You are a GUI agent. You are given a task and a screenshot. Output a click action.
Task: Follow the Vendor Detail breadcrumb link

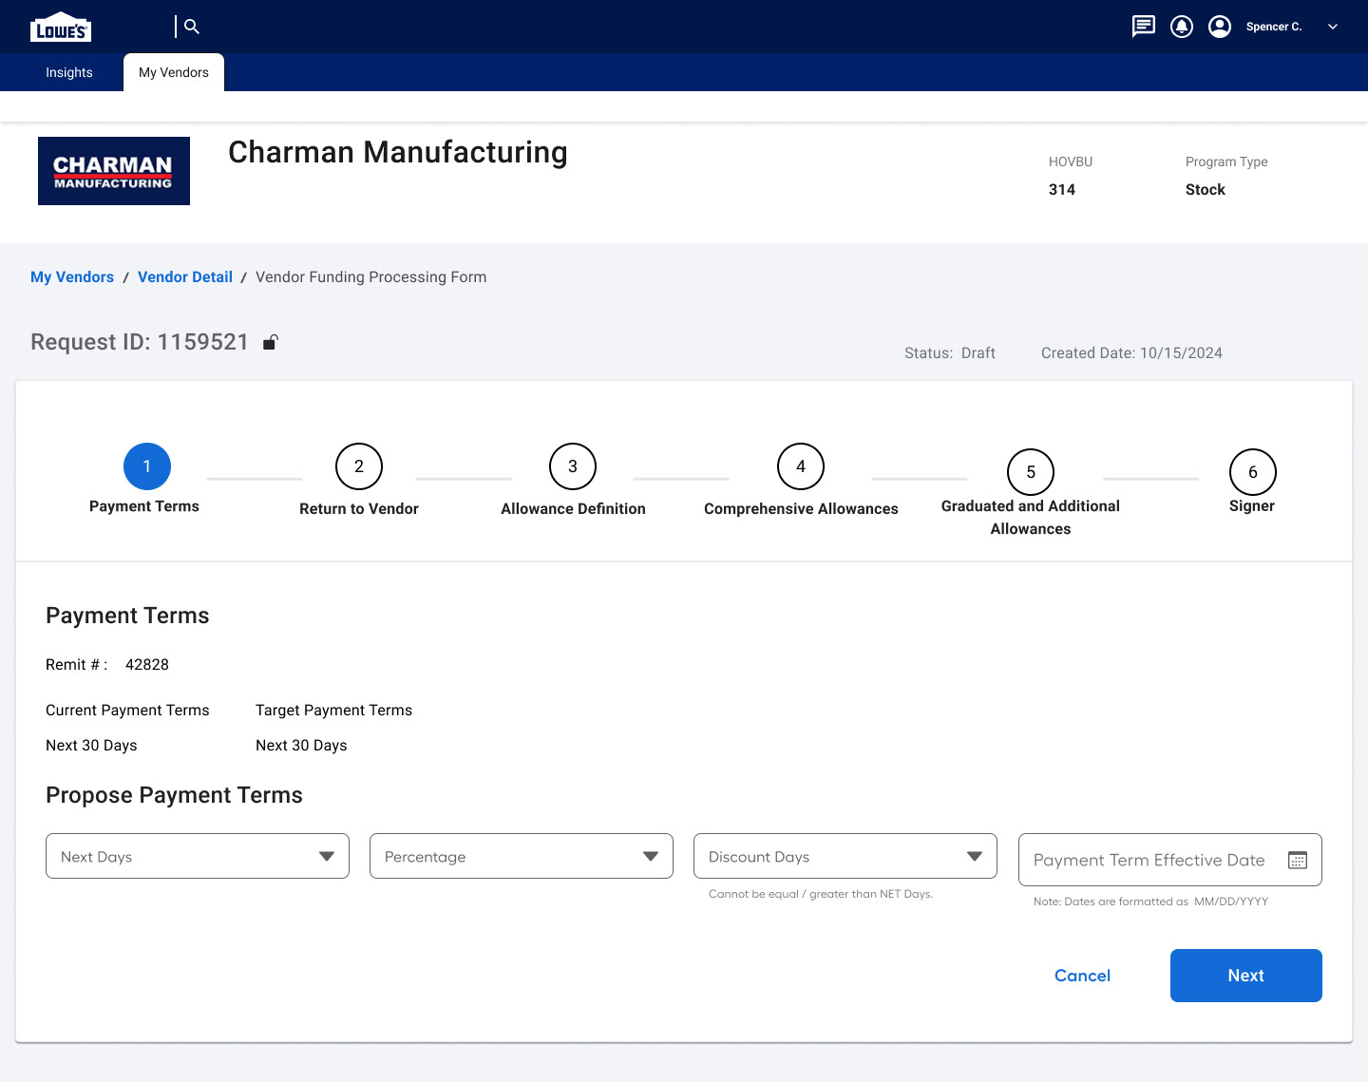click(185, 277)
